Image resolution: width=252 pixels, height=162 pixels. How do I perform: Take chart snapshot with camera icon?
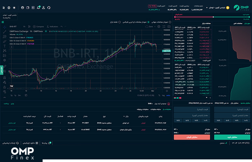coord(169,27)
